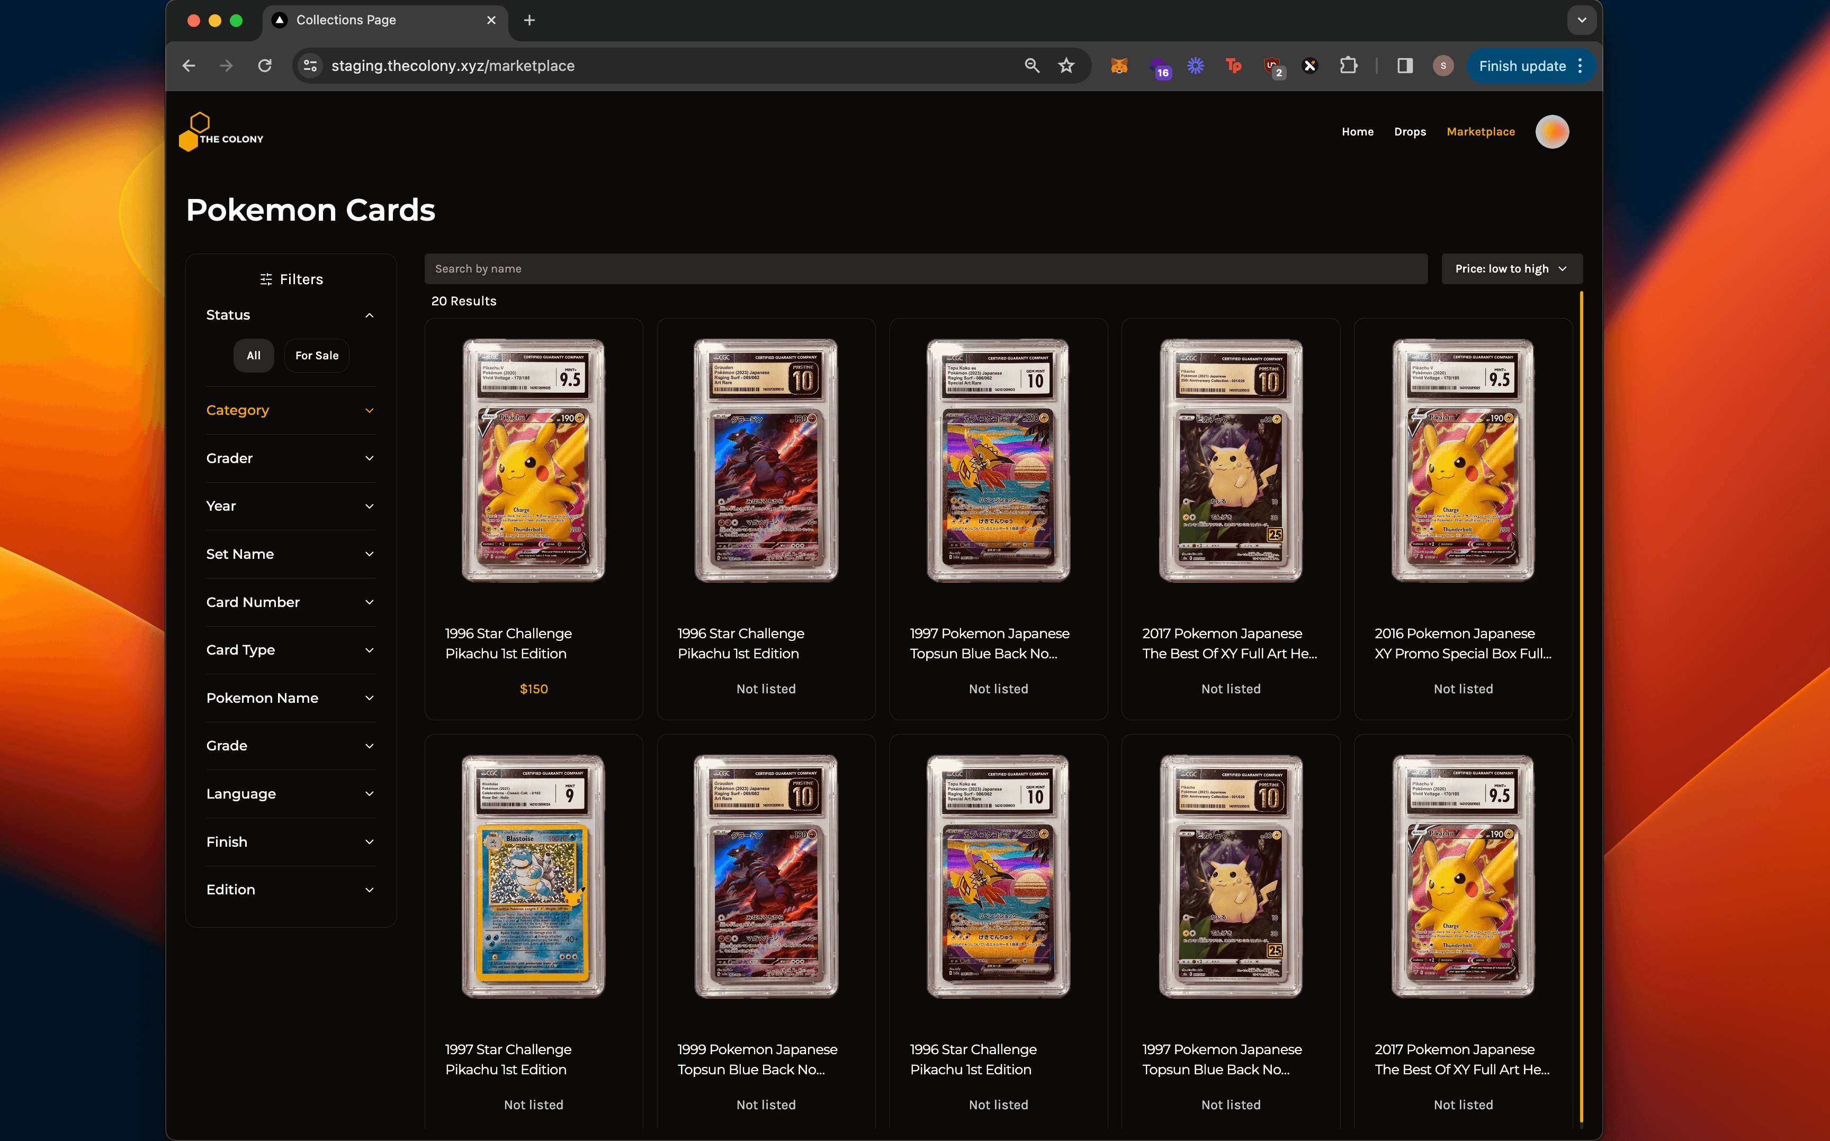This screenshot has width=1830, height=1141.
Task: Open the tab search chevron button
Action: point(1582,20)
